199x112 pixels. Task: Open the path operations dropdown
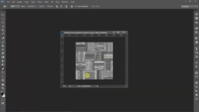click(57, 6)
